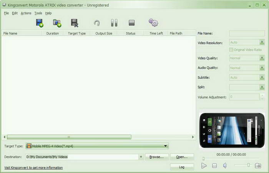This screenshot has height=173, width=269.
Task: Open settings with the gears icon
Action: pyautogui.click(x=153, y=23)
